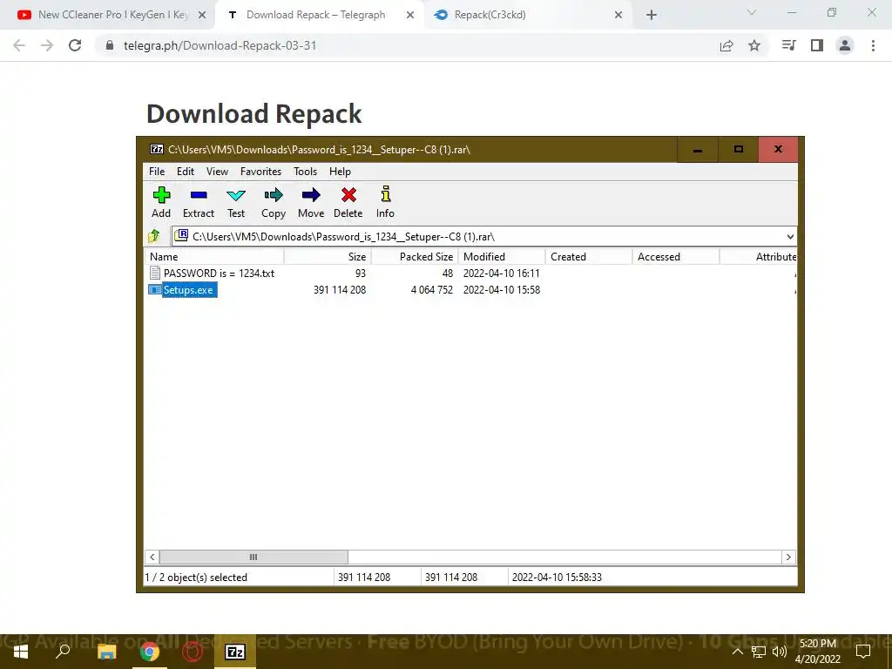
Task: Open File Explorer from taskbar
Action: [106, 652]
